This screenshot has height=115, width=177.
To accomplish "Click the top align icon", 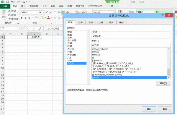I will pyautogui.click(x=55, y=12).
